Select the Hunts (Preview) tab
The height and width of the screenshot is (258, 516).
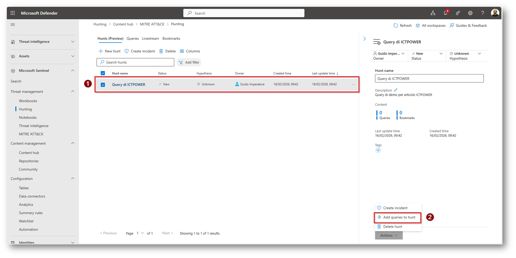110,39
